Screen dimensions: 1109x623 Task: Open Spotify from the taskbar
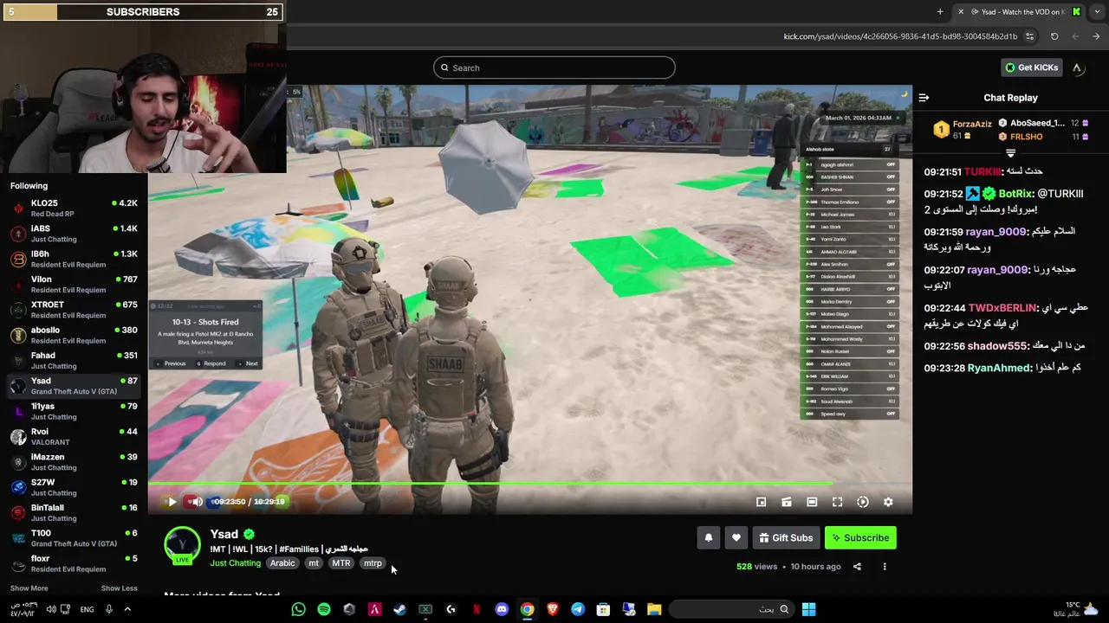(324, 609)
